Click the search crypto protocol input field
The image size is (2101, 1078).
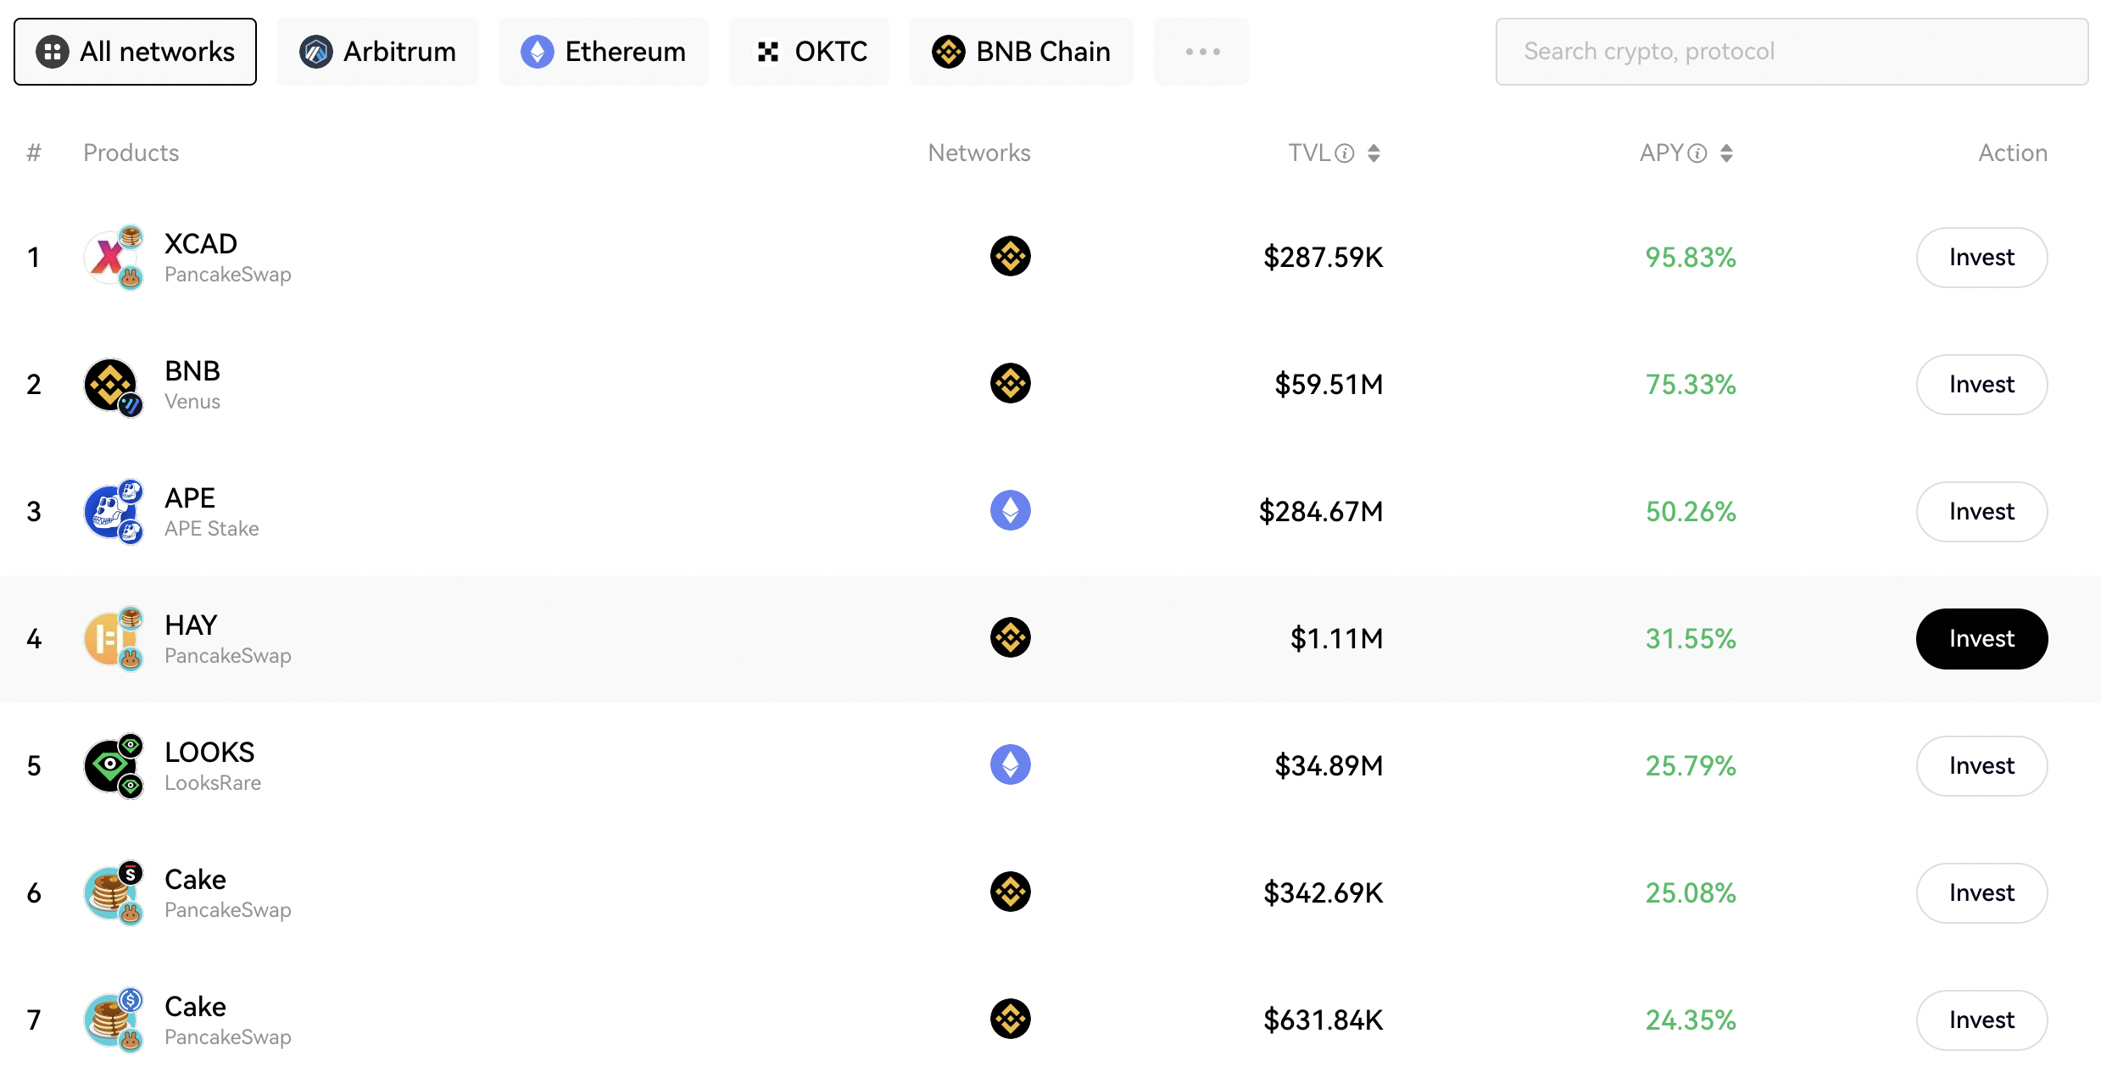1794,51
